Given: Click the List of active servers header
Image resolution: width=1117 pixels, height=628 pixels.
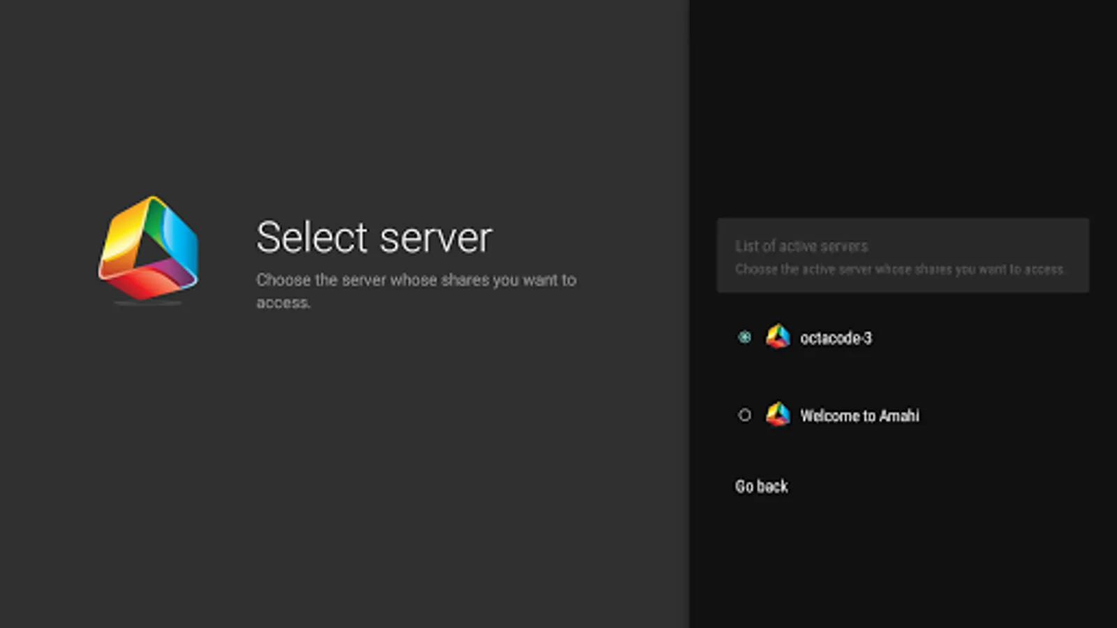Looking at the screenshot, I should click(x=801, y=246).
